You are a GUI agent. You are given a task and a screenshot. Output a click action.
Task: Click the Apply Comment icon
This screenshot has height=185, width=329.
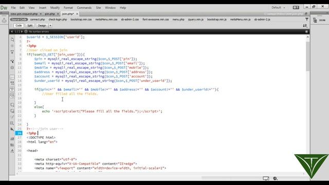pyautogui.click(x=12, y=105)
